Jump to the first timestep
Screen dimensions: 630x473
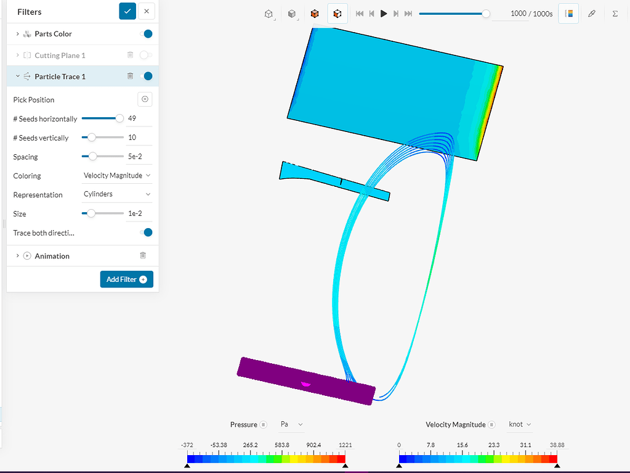360,13
